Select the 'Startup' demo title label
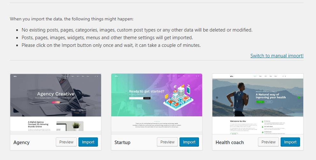Image resolution: width=316 pixels, height=160 pixels. pos(122,142)
